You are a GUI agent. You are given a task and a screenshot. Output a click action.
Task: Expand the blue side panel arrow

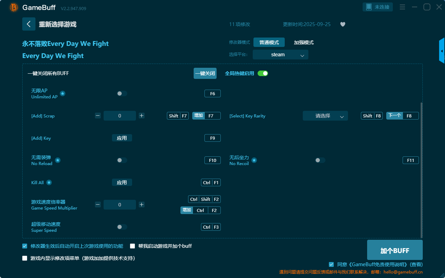coord(442,51)
